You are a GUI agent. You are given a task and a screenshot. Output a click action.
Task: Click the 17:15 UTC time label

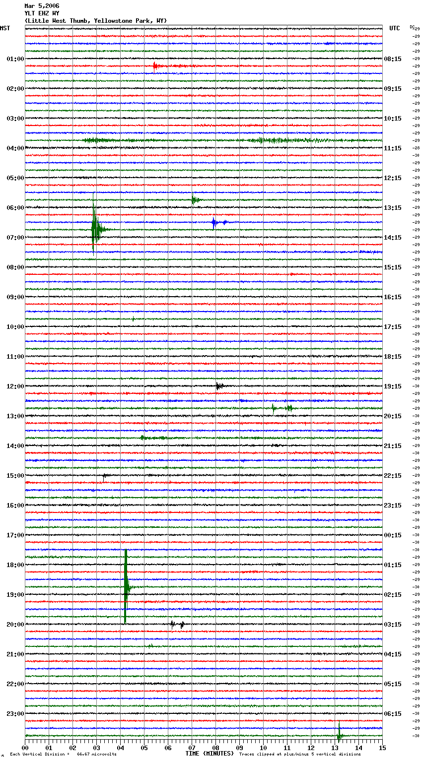(x=393, y=327)
